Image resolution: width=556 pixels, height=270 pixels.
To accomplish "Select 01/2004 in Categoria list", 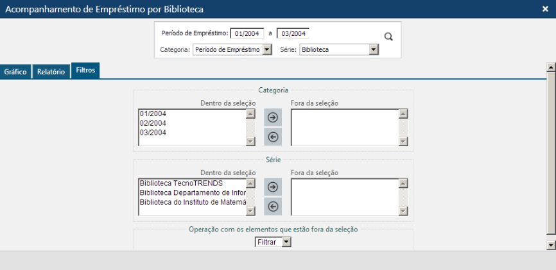I will tap(153, 114).
